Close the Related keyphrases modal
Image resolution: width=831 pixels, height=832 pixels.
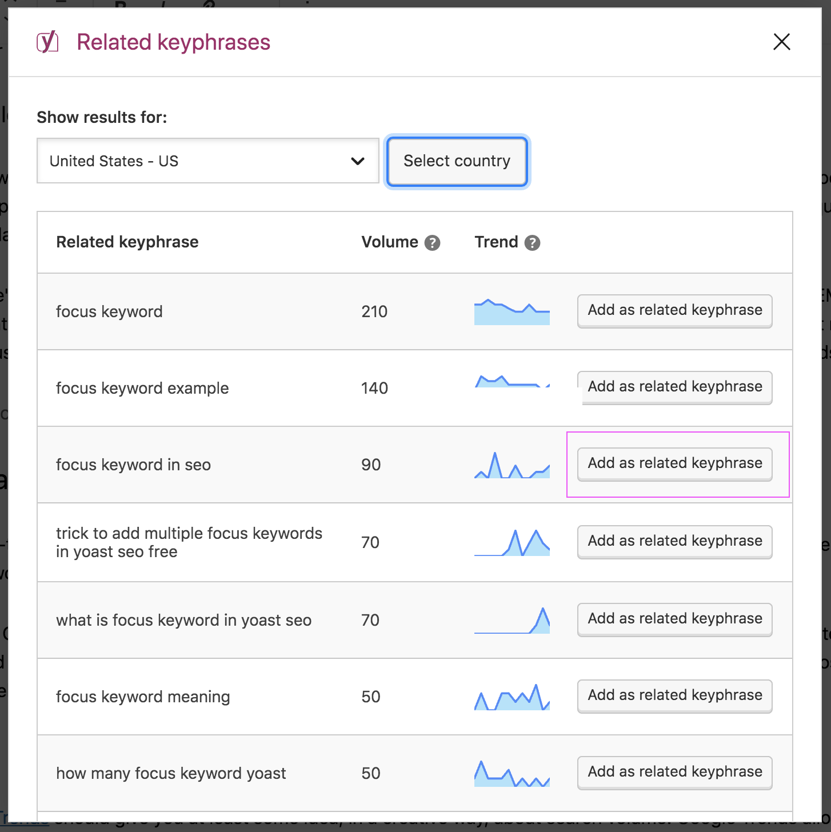[781, 42]
